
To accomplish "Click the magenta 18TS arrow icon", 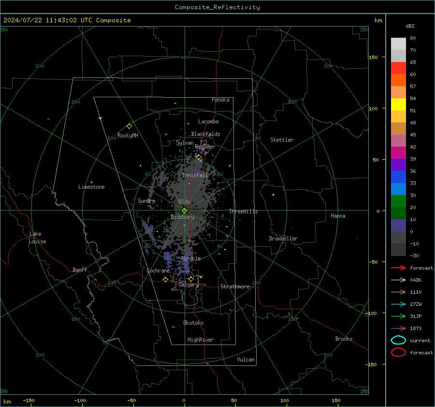I will (x=398, y=329).
